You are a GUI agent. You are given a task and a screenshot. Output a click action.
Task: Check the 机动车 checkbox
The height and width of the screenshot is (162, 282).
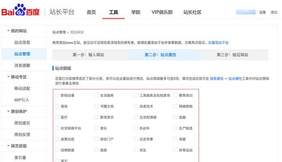(x=136, y=128)
